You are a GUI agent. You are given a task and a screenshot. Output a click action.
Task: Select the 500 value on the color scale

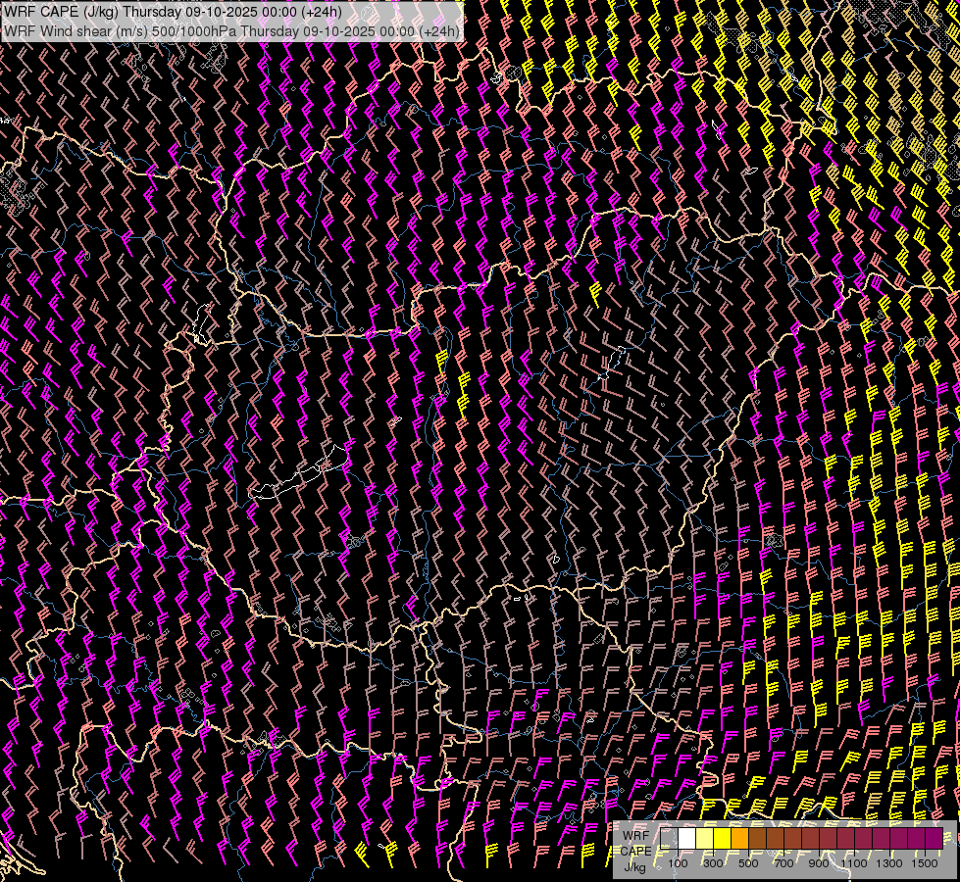pyautogui.click(x=748, y=863)
